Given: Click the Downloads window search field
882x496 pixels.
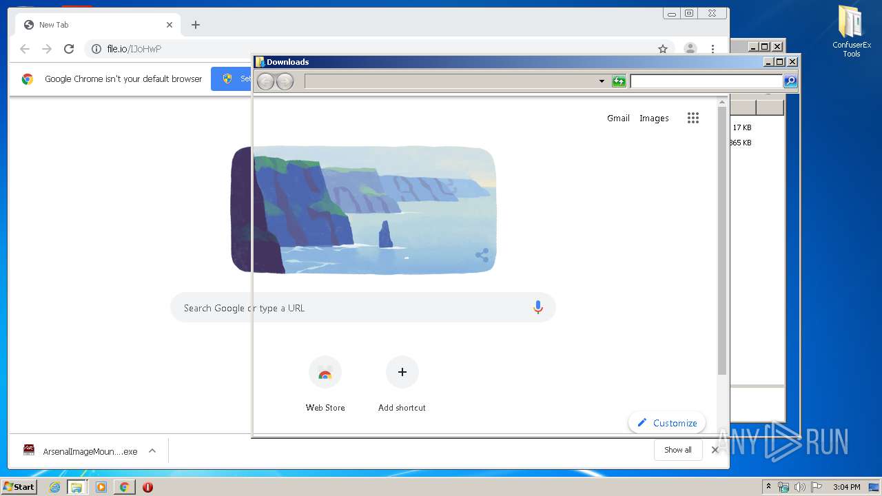Looking at the screenshot, I should click(x=706, y=81).
